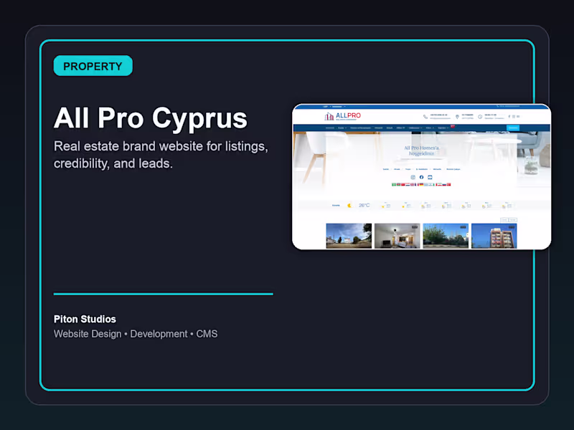Open the YouTube icon in the hero section
This screenshot has height=430, width=574.
[x=430, y=177]
